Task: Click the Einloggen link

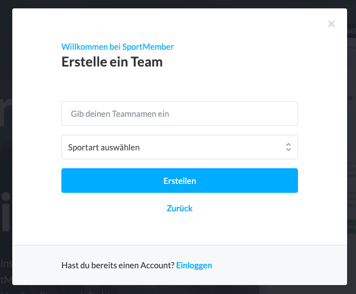Action: pos(194,265)
